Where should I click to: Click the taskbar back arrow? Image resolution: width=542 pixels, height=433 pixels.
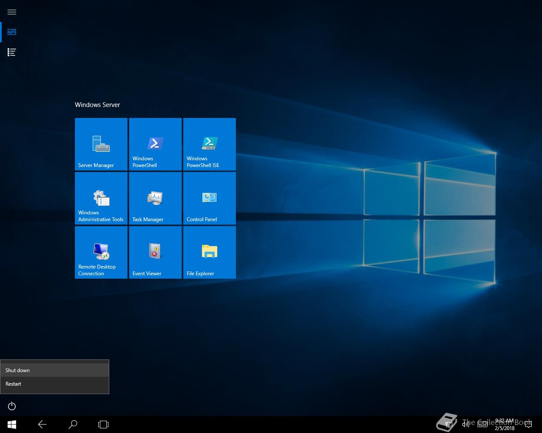tap(42, 425)
